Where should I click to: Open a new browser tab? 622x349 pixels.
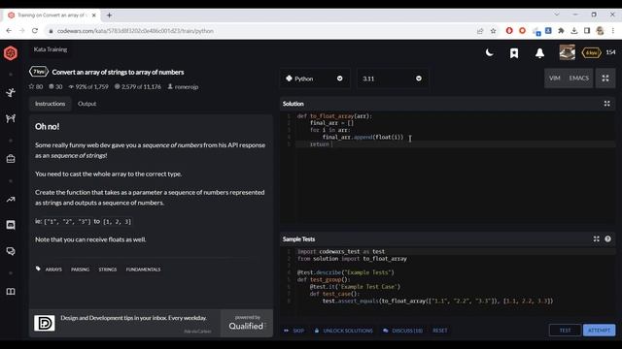click(x=109, y=16)
